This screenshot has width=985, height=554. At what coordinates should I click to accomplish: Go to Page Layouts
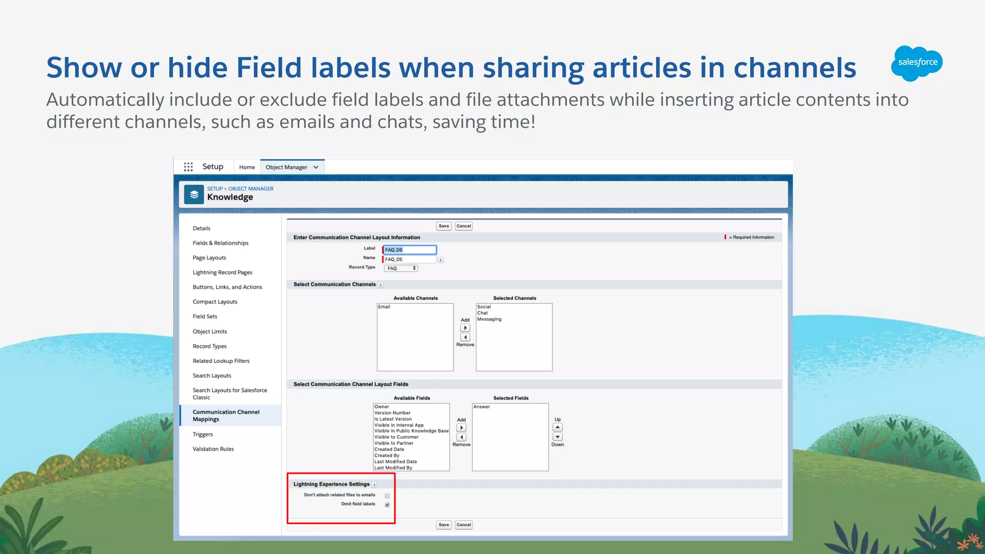point(209,258)
